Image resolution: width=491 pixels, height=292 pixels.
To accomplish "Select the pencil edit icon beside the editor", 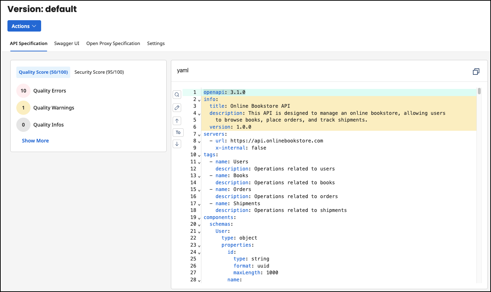I will click(x=177, y=107).
